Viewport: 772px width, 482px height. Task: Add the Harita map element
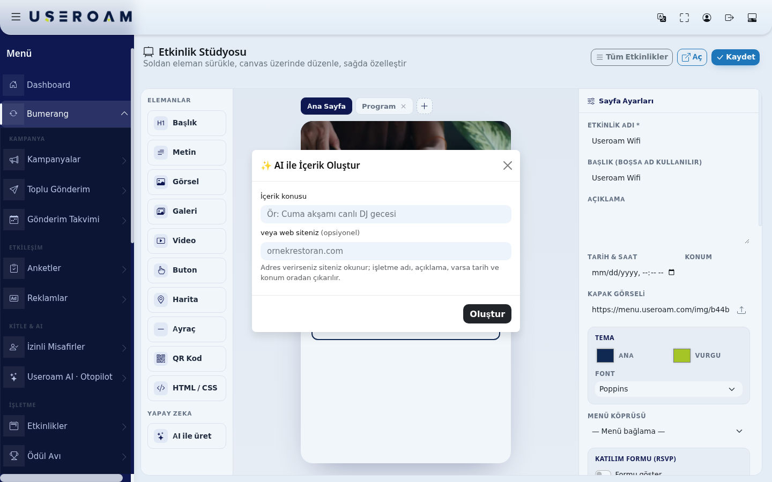187,300
